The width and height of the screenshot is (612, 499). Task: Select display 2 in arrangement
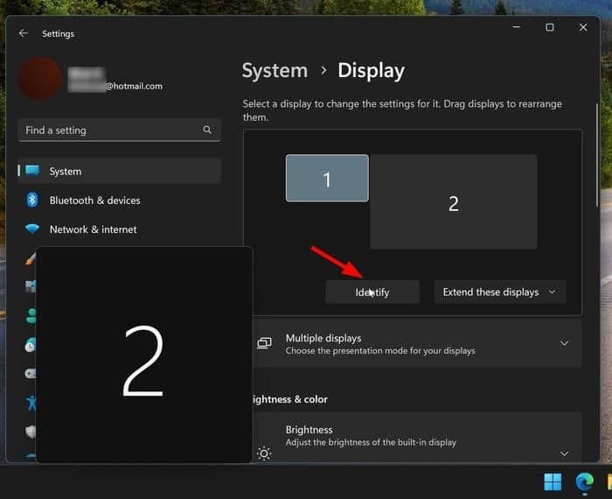[x=454, y=201]
